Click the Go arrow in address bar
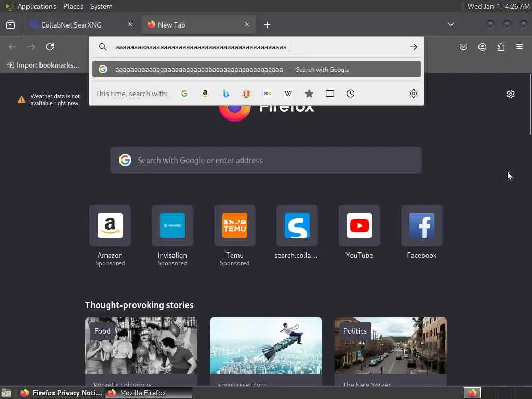 (x=413, y=47)
